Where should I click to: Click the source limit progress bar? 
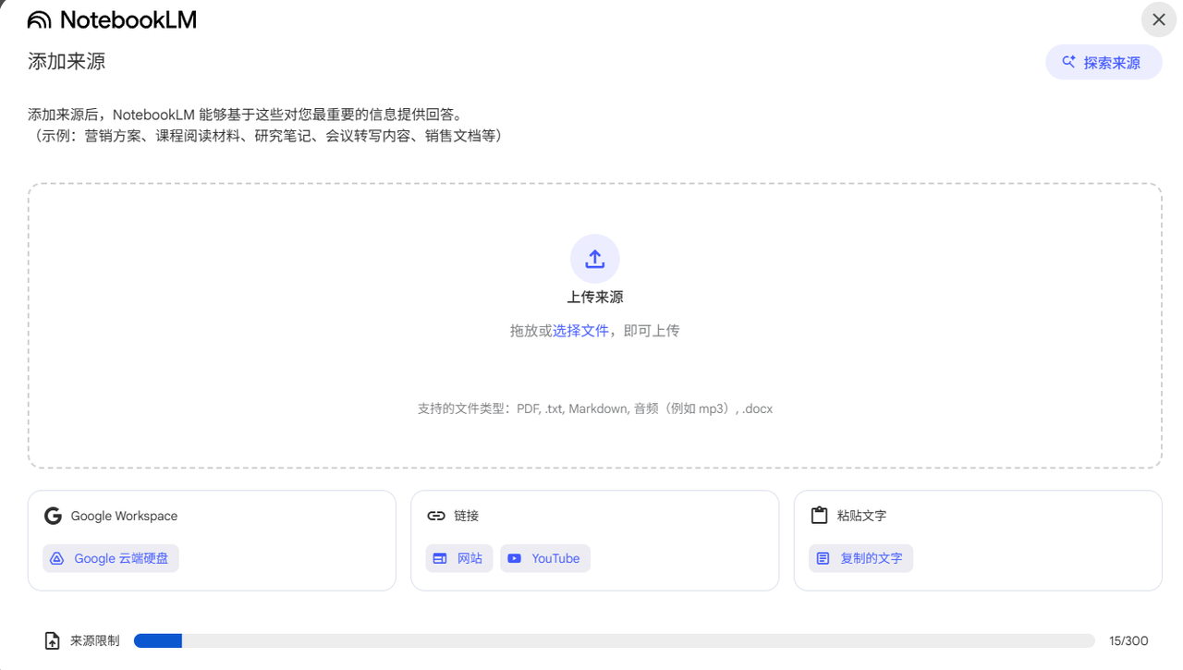coord(615,640)
